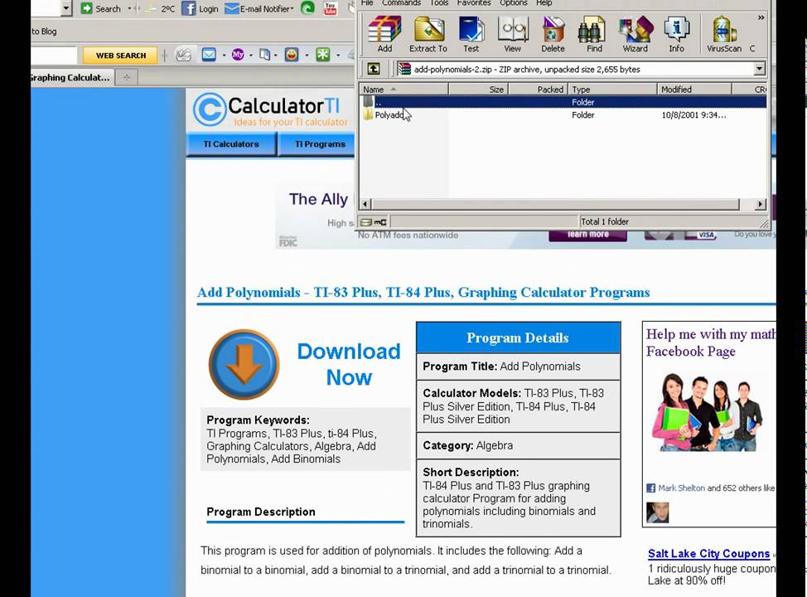Open the Add Polynomials page heading link
The width and height of the screenshot is (807, 597).
423,292
